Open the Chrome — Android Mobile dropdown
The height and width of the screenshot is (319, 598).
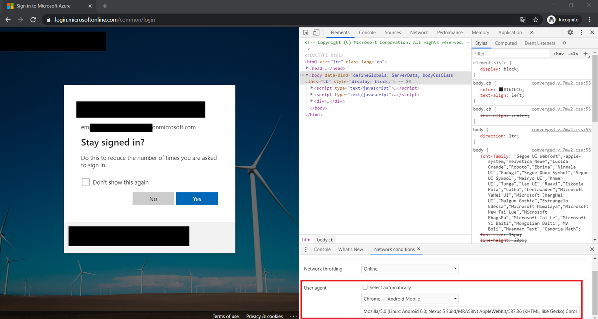point(410,299)
